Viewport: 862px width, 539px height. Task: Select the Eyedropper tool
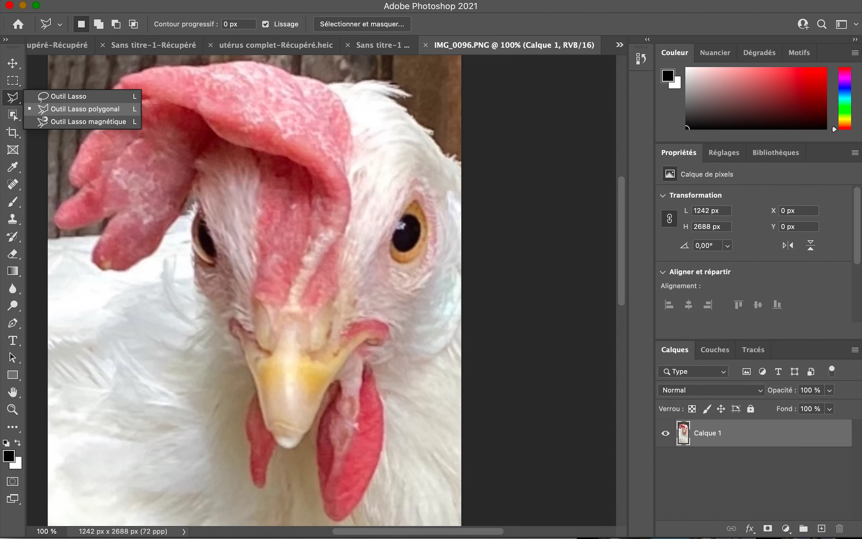tap(13, 167)
